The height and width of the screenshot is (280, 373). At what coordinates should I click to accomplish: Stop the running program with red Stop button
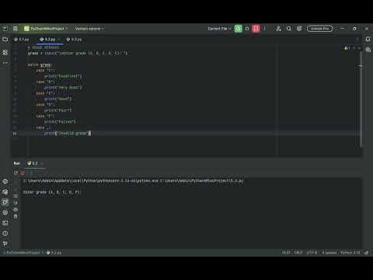pos(256,29)
